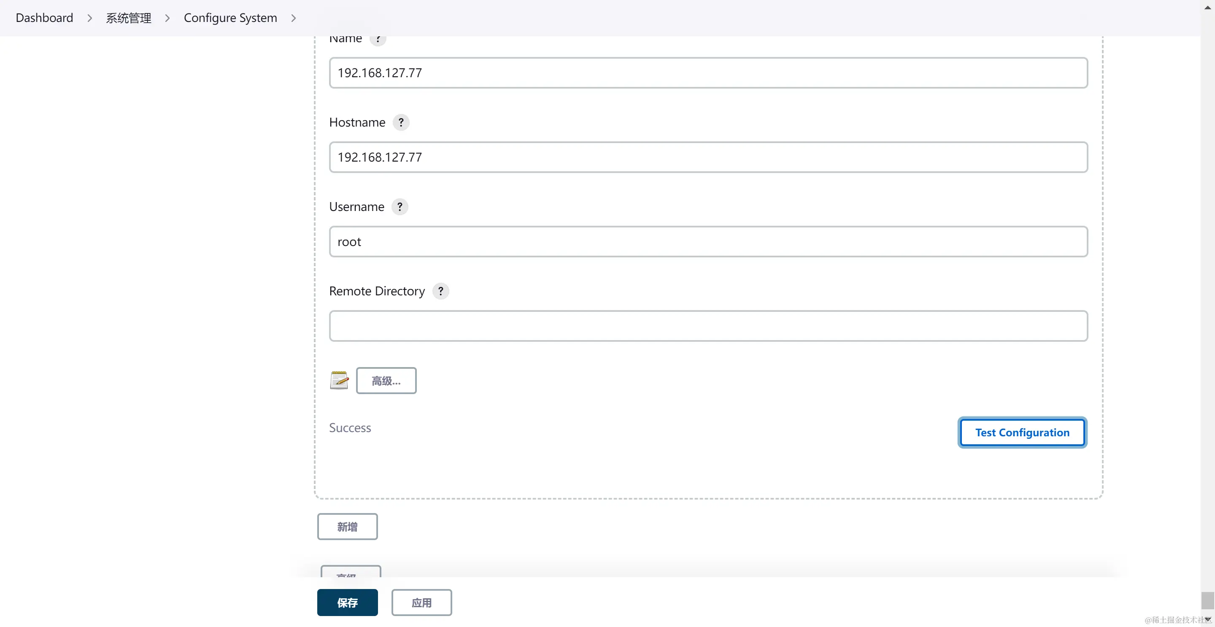Expand chevron after Configure System breadcrumb
The width and height of the screenshot is (1215, 627).
click(x=293, y=18)
